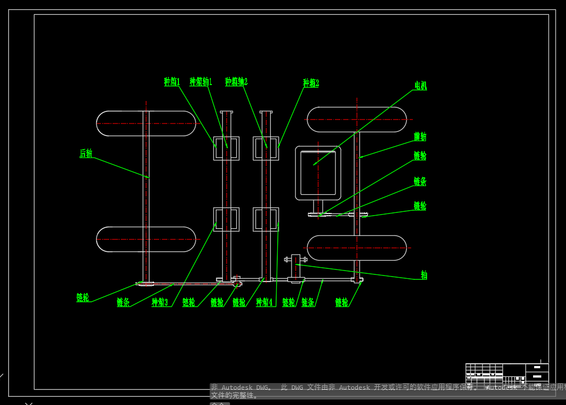Select the 种箱1 annotation label
The width and height of the screenshot is (566, 405).
point(172,82)
